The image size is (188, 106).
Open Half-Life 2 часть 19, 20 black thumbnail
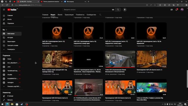pyautogui.click(x=89, y=59)
